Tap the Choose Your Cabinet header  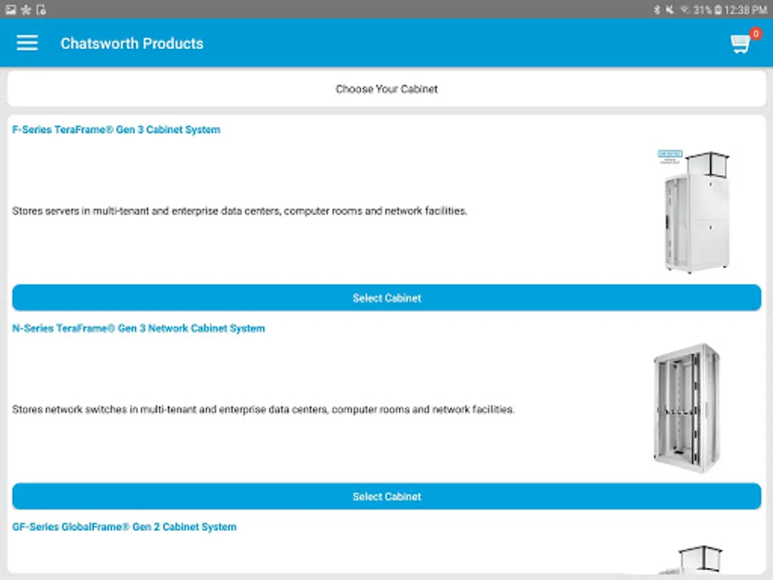386,89
